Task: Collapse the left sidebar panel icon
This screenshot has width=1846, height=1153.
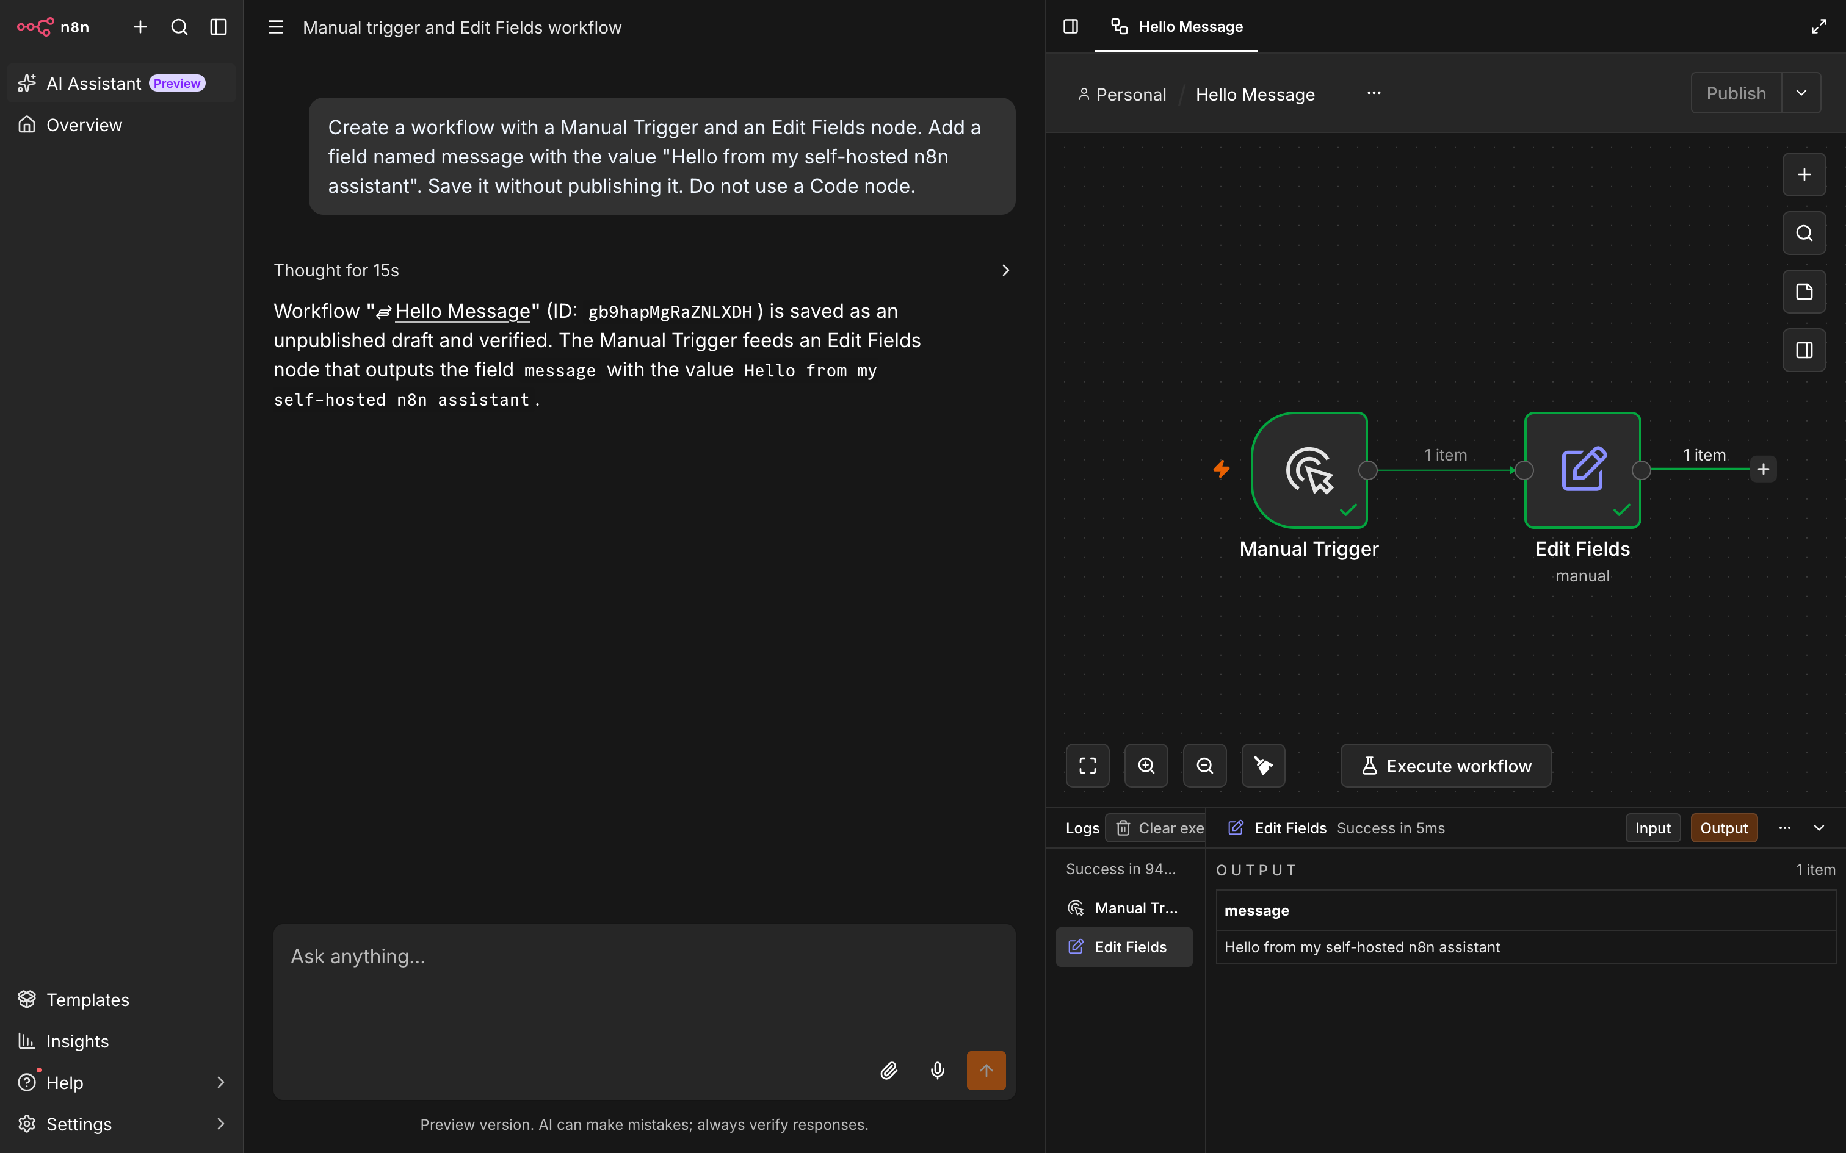Action: 219,27
